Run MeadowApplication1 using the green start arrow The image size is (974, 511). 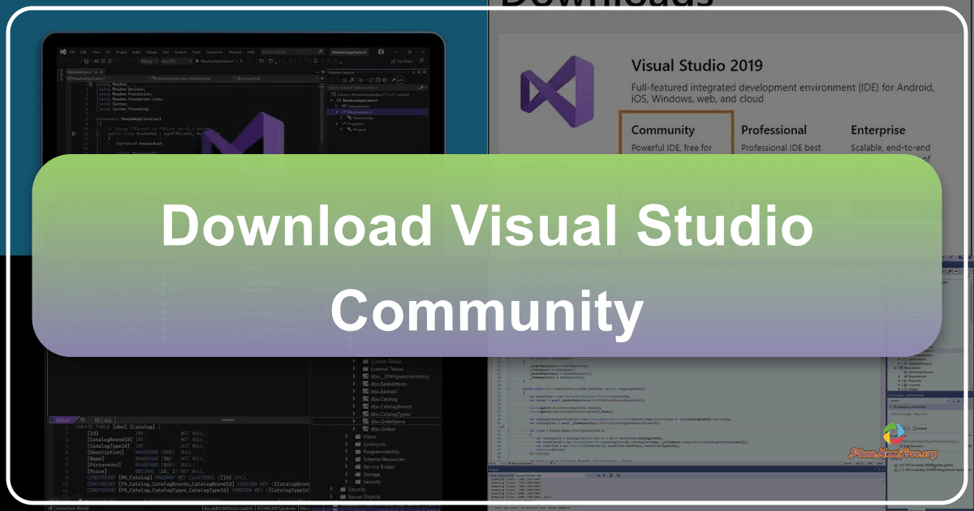click(x=198, y=60)
